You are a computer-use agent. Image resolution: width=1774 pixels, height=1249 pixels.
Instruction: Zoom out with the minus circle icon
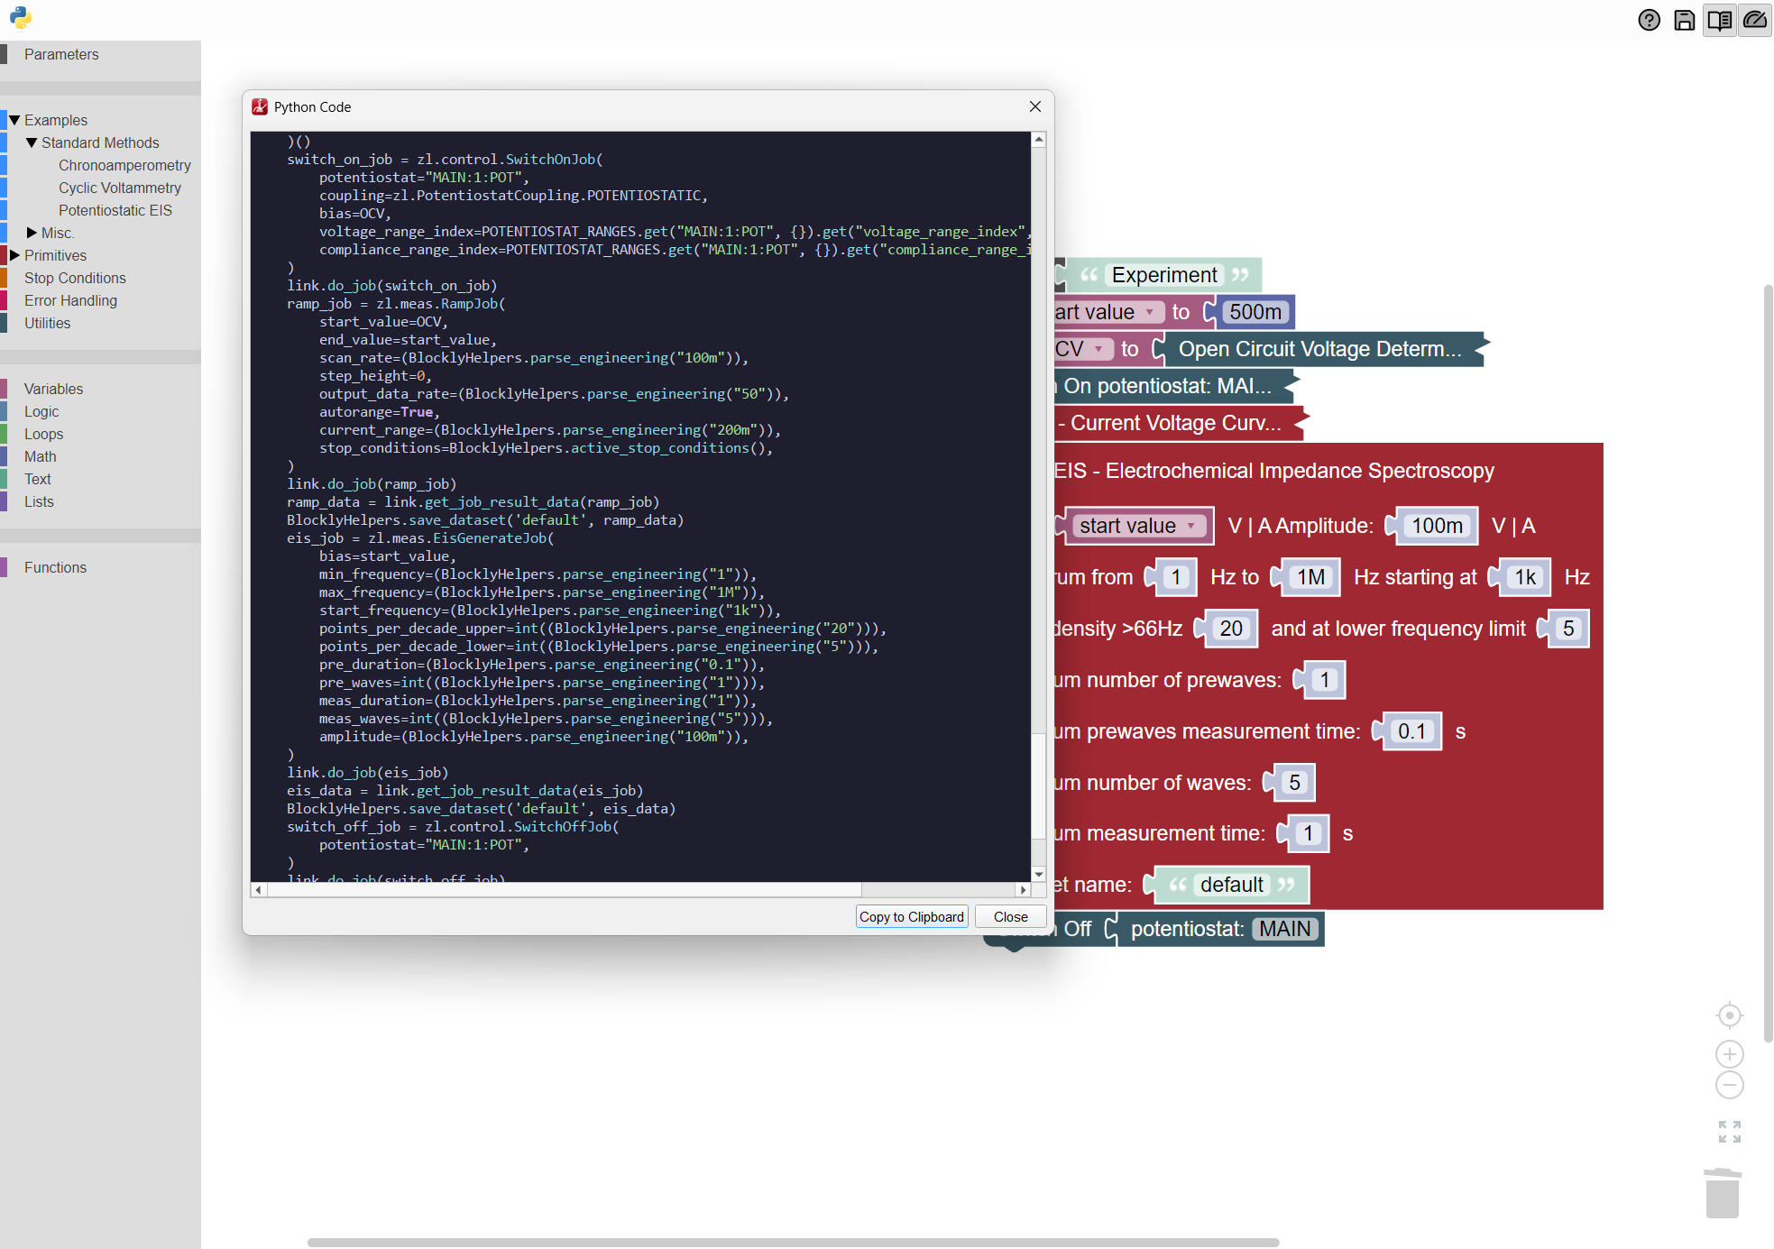pos(1729,1085)
